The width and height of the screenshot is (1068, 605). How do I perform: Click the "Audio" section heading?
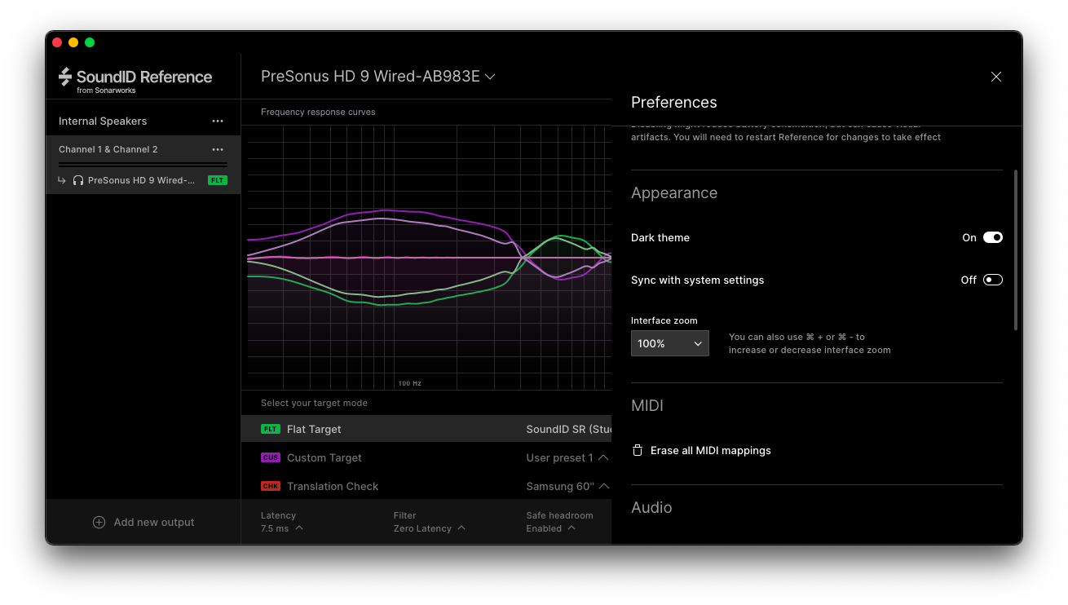(x=651, y=507)
